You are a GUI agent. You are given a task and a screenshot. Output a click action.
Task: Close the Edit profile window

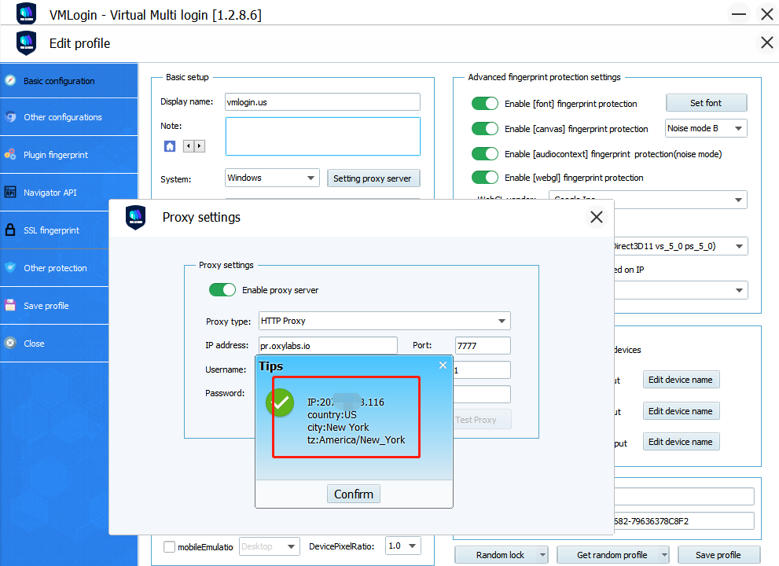[x=767, y=42]
